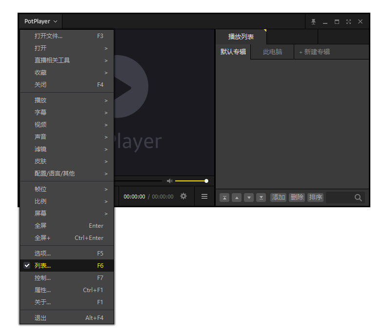The width and height of the screenshot is (384, 336).
Task: Mute audio with the speaker icon
Action: (x=169, y=181)
